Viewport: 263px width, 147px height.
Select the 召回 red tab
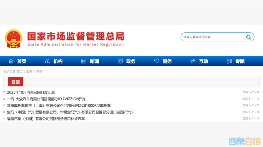pos(16,82)
